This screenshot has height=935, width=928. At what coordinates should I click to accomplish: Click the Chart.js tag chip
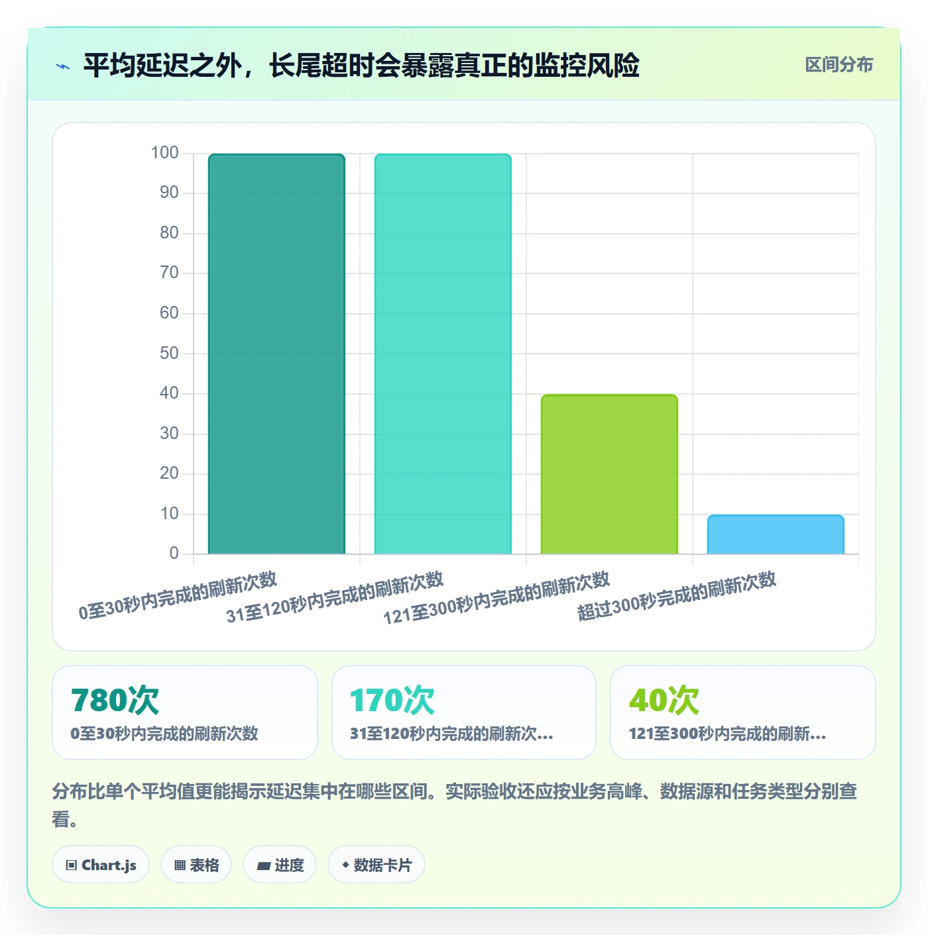click(101, 864)
